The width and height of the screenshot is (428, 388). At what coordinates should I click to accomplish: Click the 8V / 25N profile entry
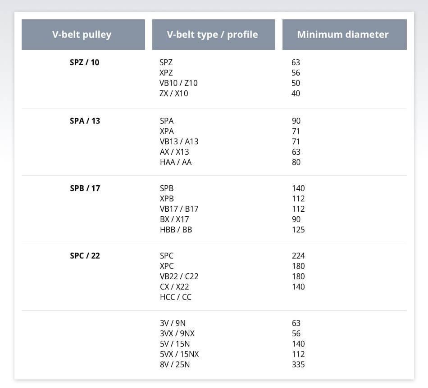(175, 365)
